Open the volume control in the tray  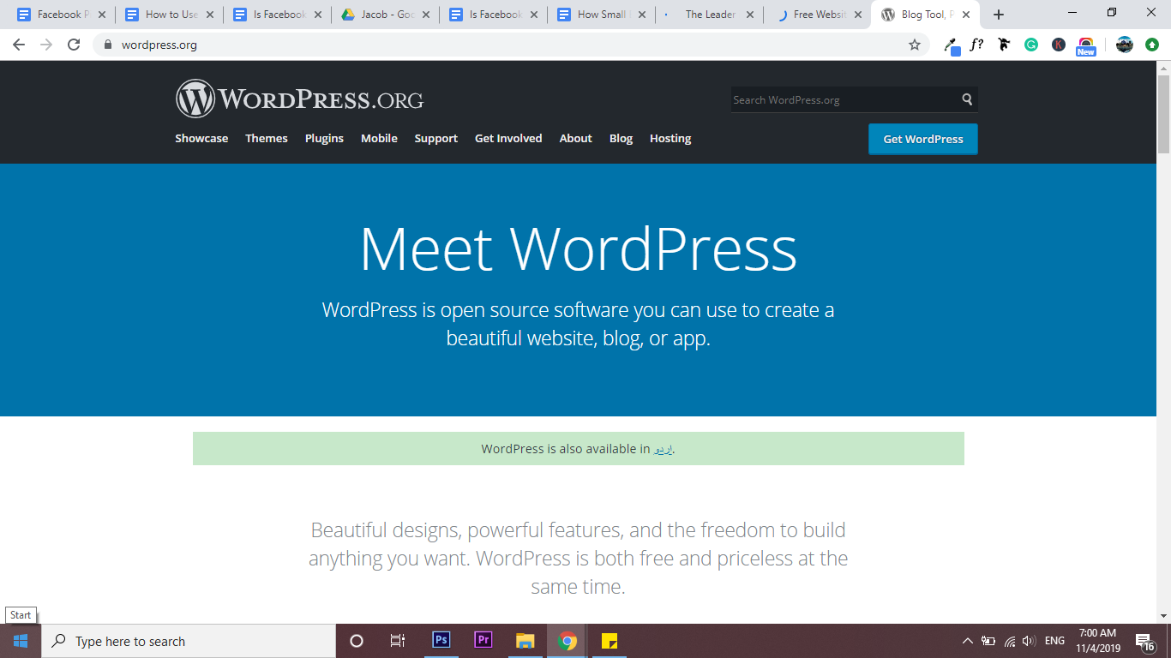[x=1029, y=641]
